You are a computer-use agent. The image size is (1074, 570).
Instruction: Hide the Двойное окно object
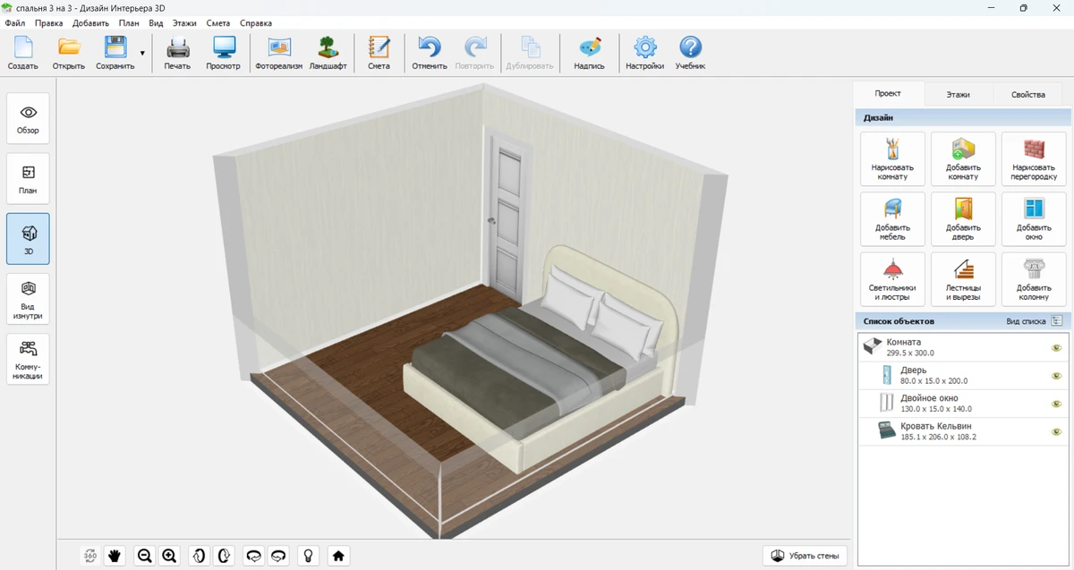1056,404
